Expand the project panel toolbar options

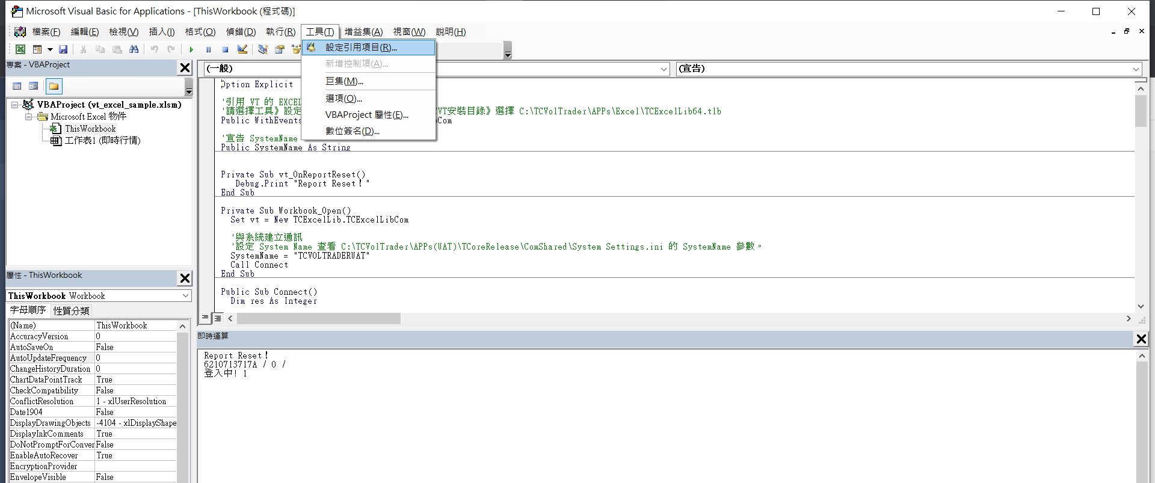pos(189,86)
